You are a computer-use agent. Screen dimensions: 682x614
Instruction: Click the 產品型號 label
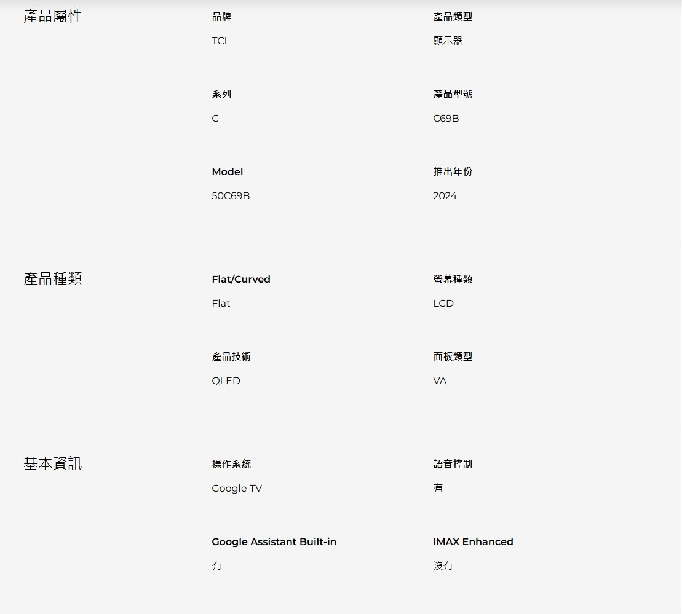453,95
